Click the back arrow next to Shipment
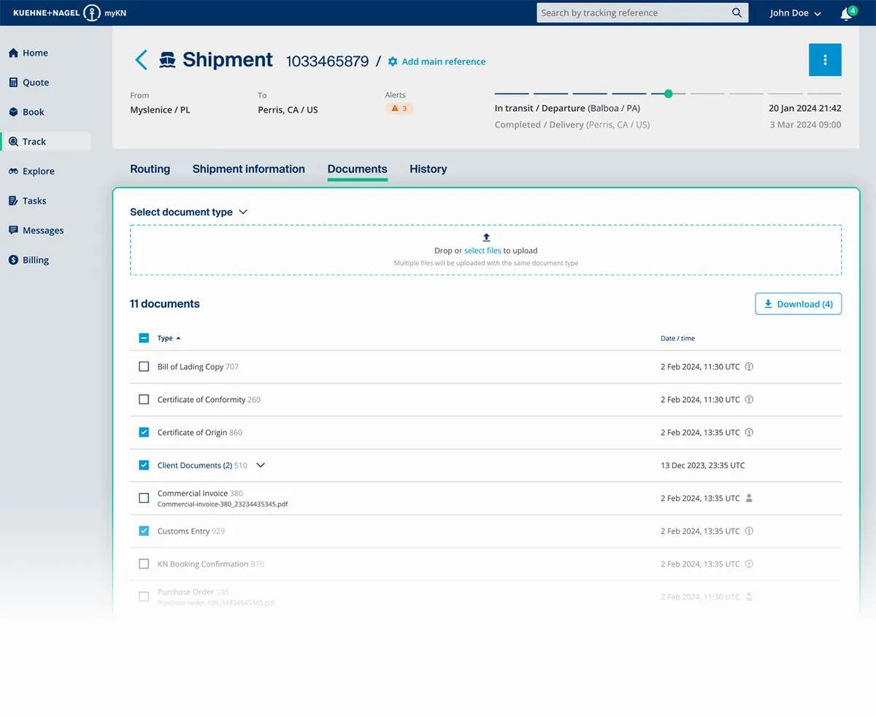Screen dimensions: 876x717 point(141,60)
